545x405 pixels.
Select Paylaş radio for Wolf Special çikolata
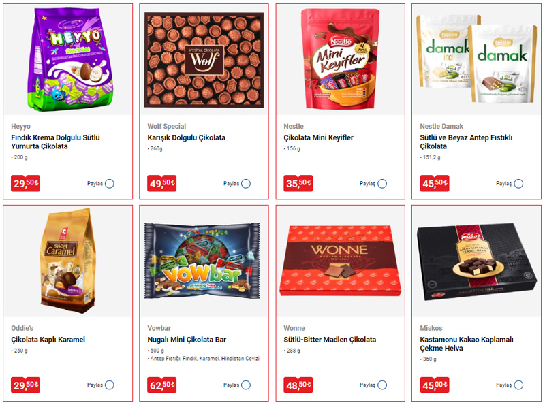coord(246,183)
